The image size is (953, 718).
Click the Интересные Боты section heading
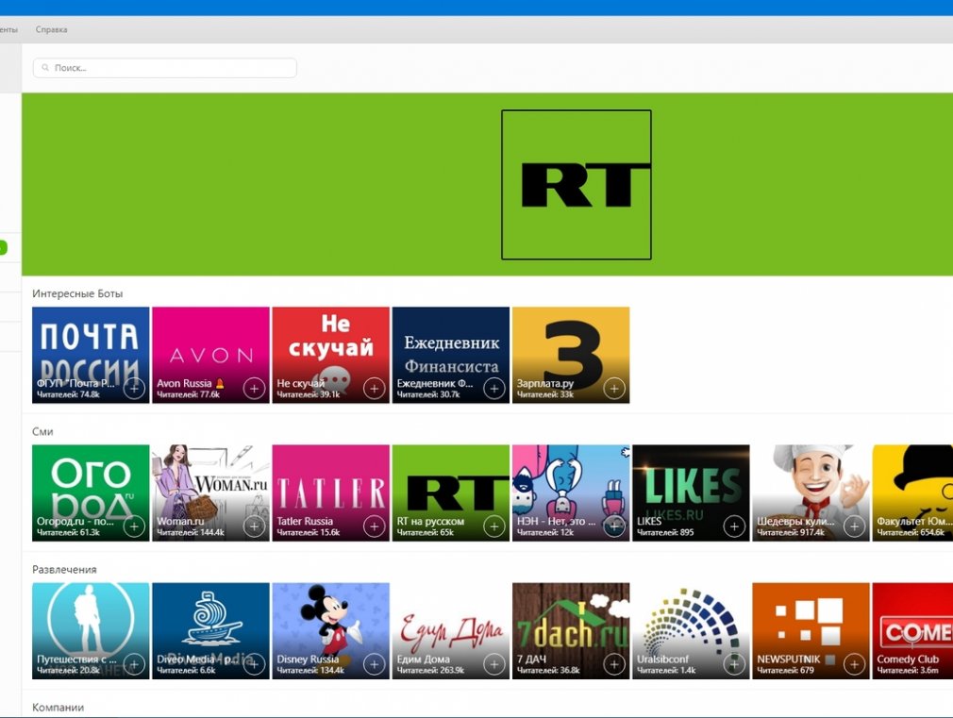[77, 293]
